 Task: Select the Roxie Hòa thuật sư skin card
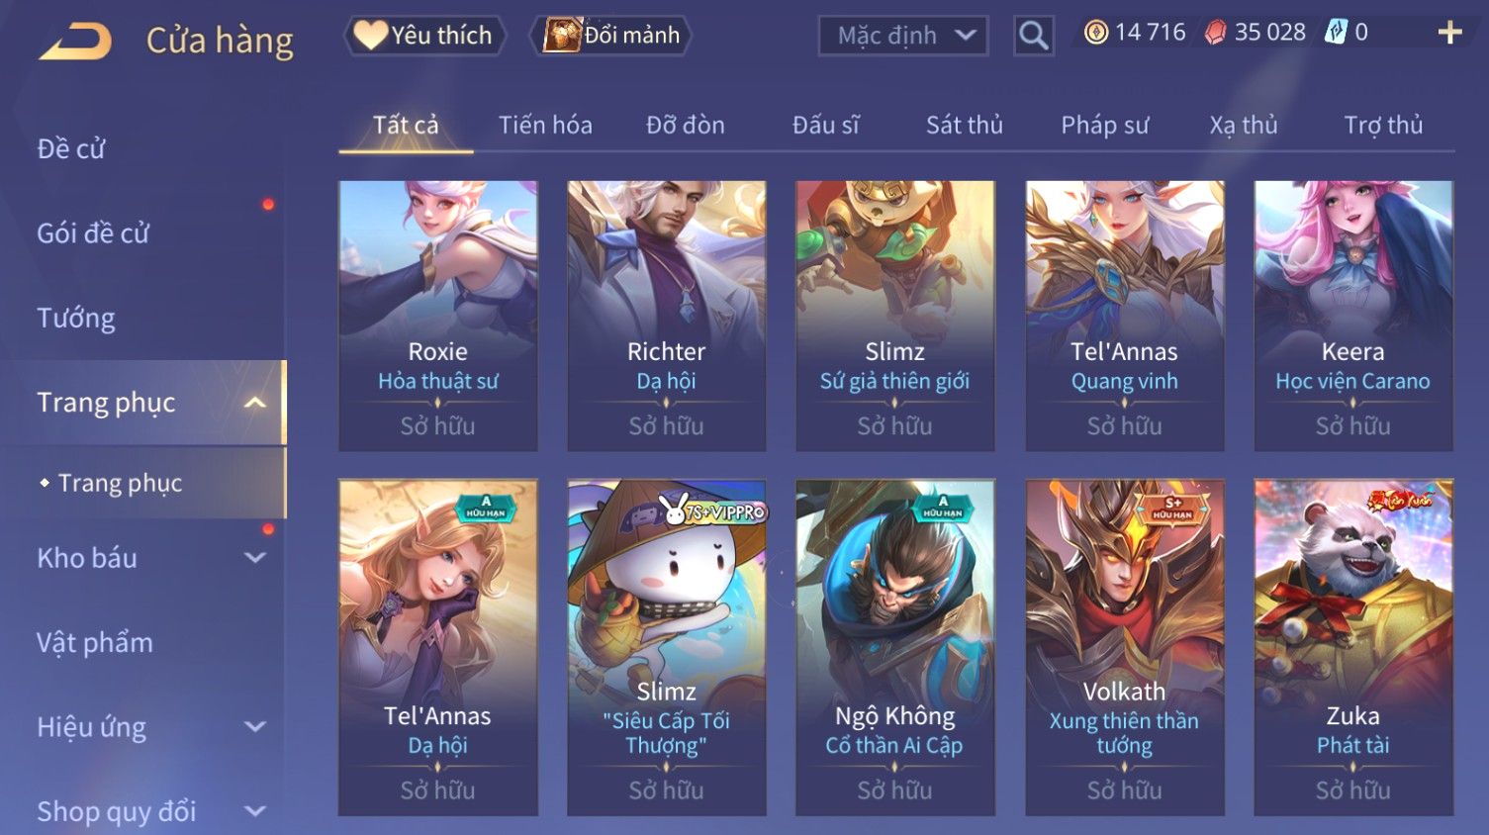click(438, 316)
